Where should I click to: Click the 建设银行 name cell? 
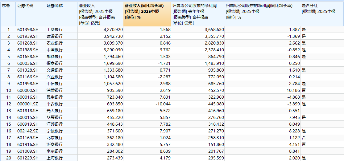61,36
